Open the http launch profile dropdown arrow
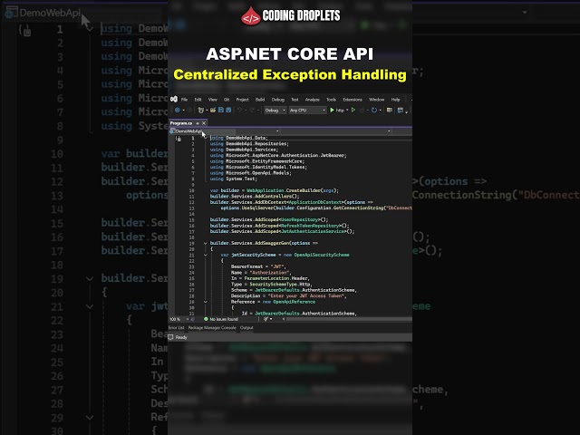580x435 pixels. coord(347,111)
